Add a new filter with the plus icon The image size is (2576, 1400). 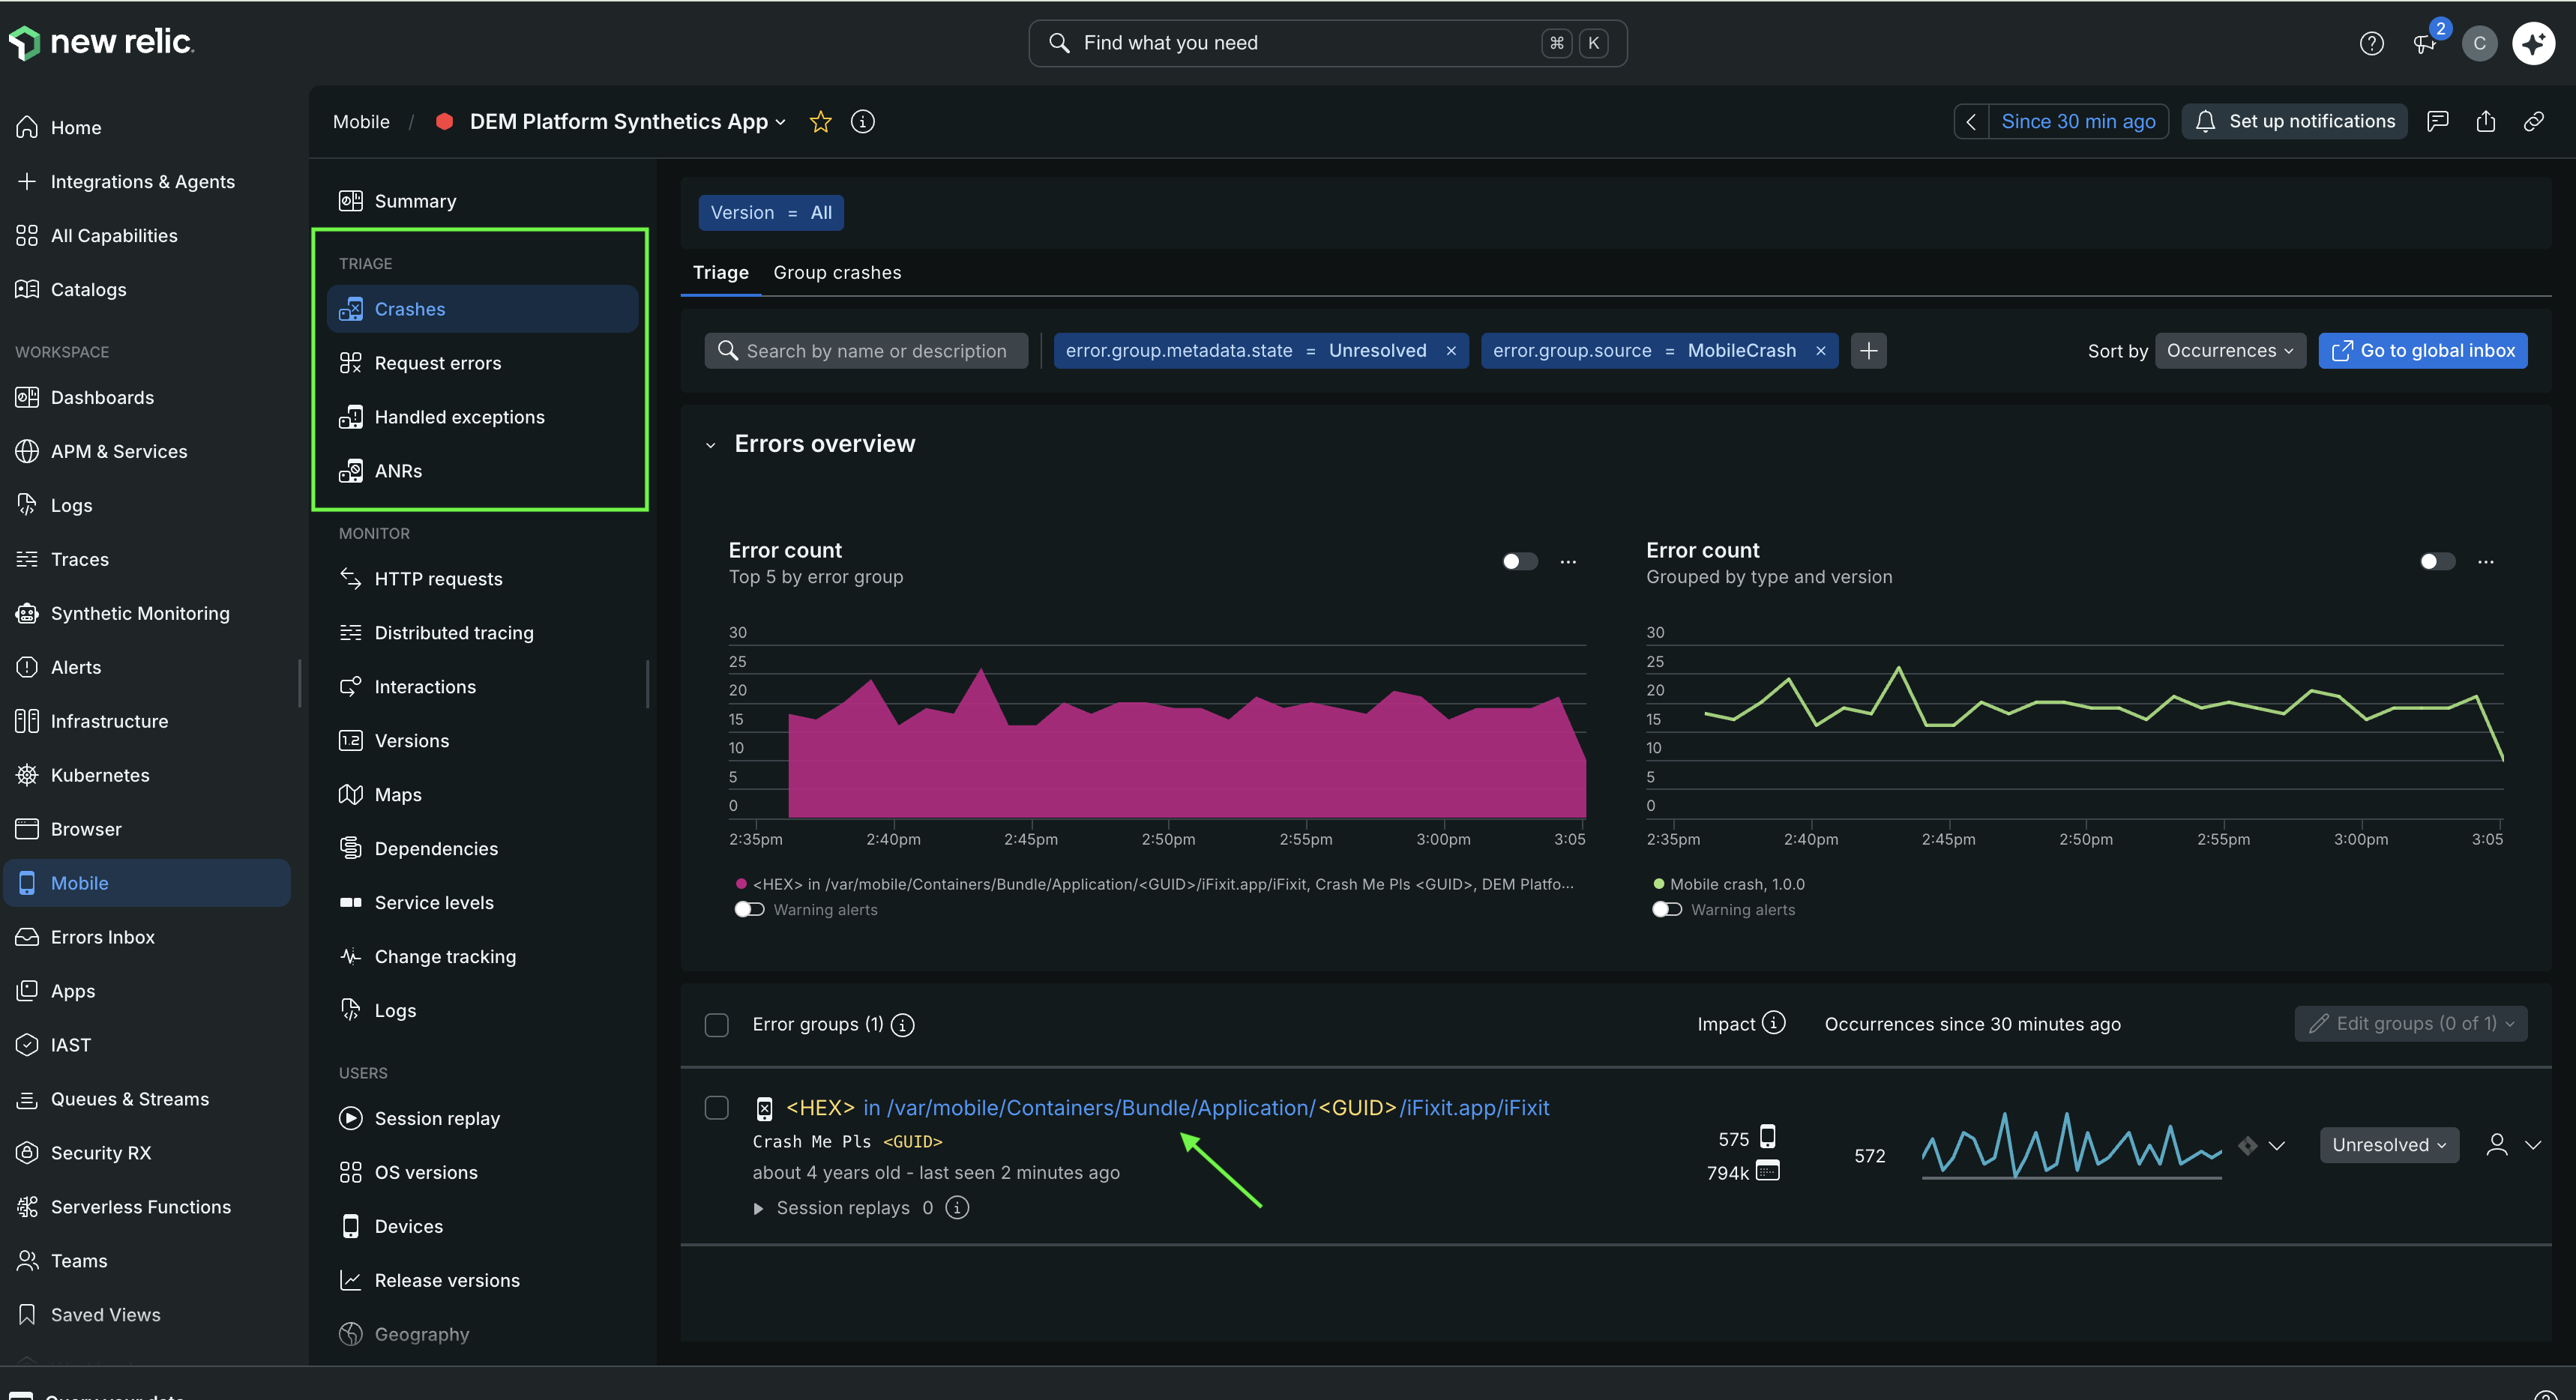pos(1868,351)
